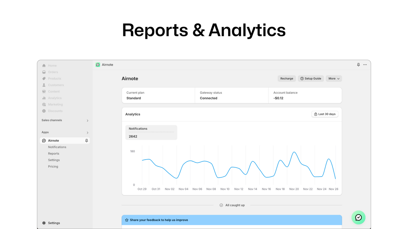Click the Customers icon
The width and height of the screenshot is (408, 229).
click(44, 85)
